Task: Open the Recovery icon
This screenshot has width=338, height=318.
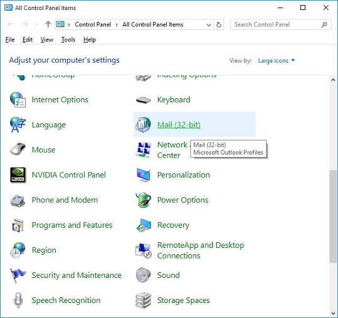Action: 144,225
